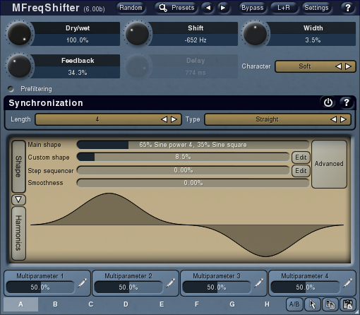Open the shape presets down-triangle menu
This screenshot has height=315, width=360.
pyautogui.click(x=18, y=200)
